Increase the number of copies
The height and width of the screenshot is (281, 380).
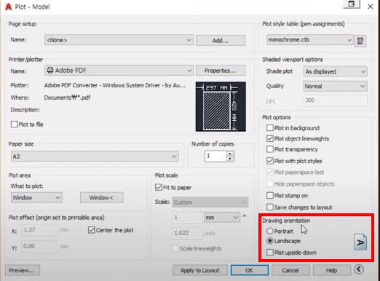(230, 154)
